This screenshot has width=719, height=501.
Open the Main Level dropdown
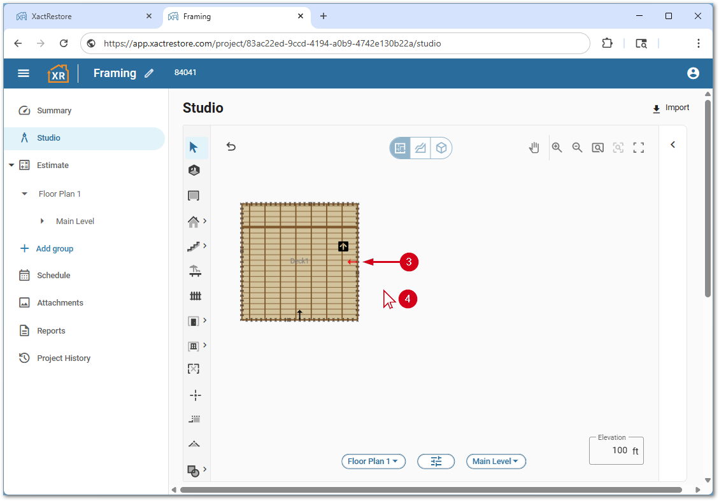pos(495,462)
